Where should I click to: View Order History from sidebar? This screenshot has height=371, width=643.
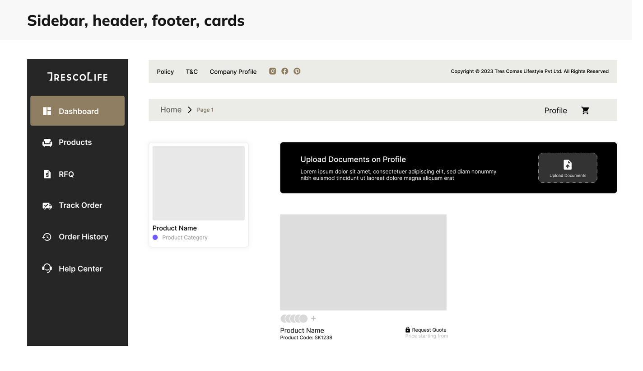click(x=83, y=237)
